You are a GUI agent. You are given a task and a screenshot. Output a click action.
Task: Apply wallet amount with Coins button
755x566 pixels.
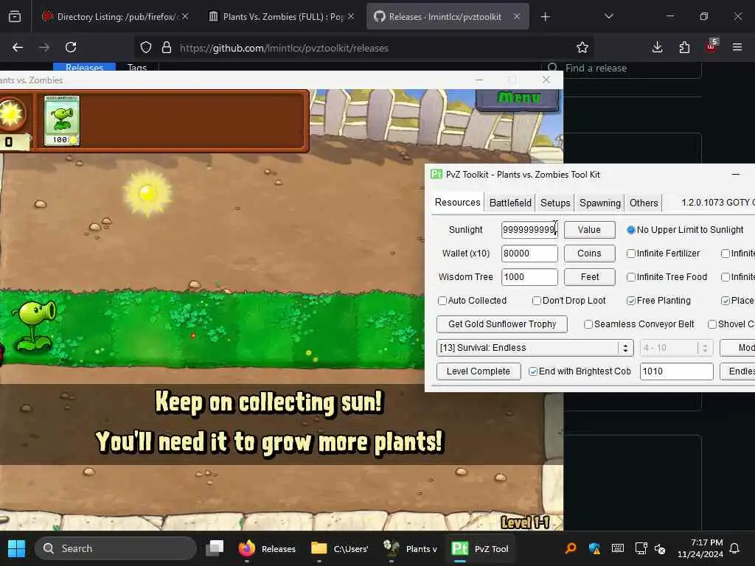[589, 254]
